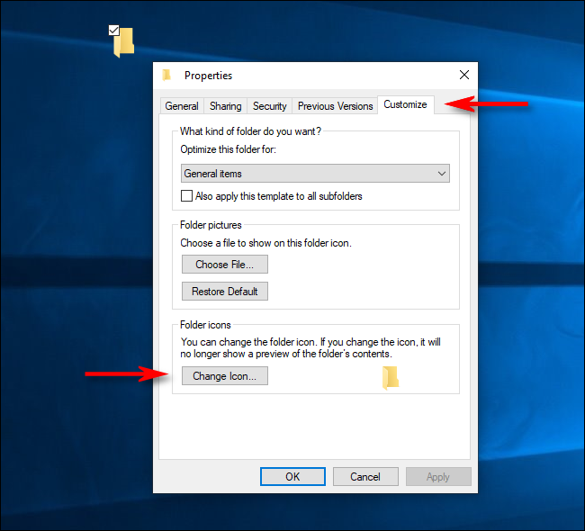
Task: Switch to the General tab
Action: (x=182, y=106)
